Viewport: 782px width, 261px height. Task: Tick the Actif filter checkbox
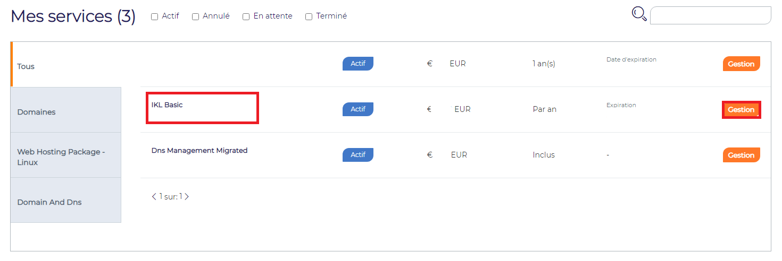click(x=155, y=16)
